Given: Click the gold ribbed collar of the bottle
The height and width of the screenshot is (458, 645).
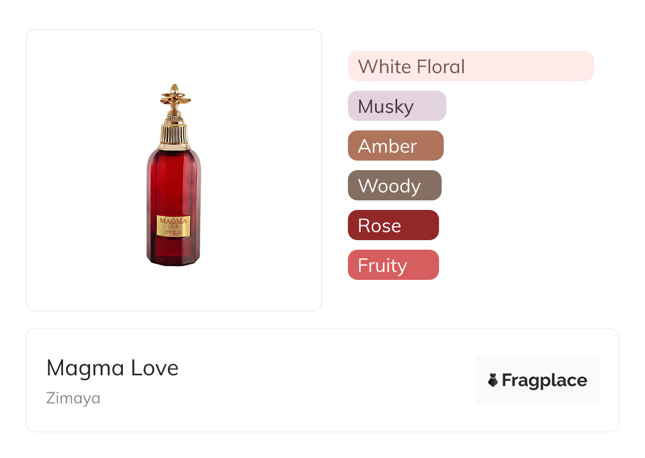Looking at the screenshot, I should pos(174,136).
